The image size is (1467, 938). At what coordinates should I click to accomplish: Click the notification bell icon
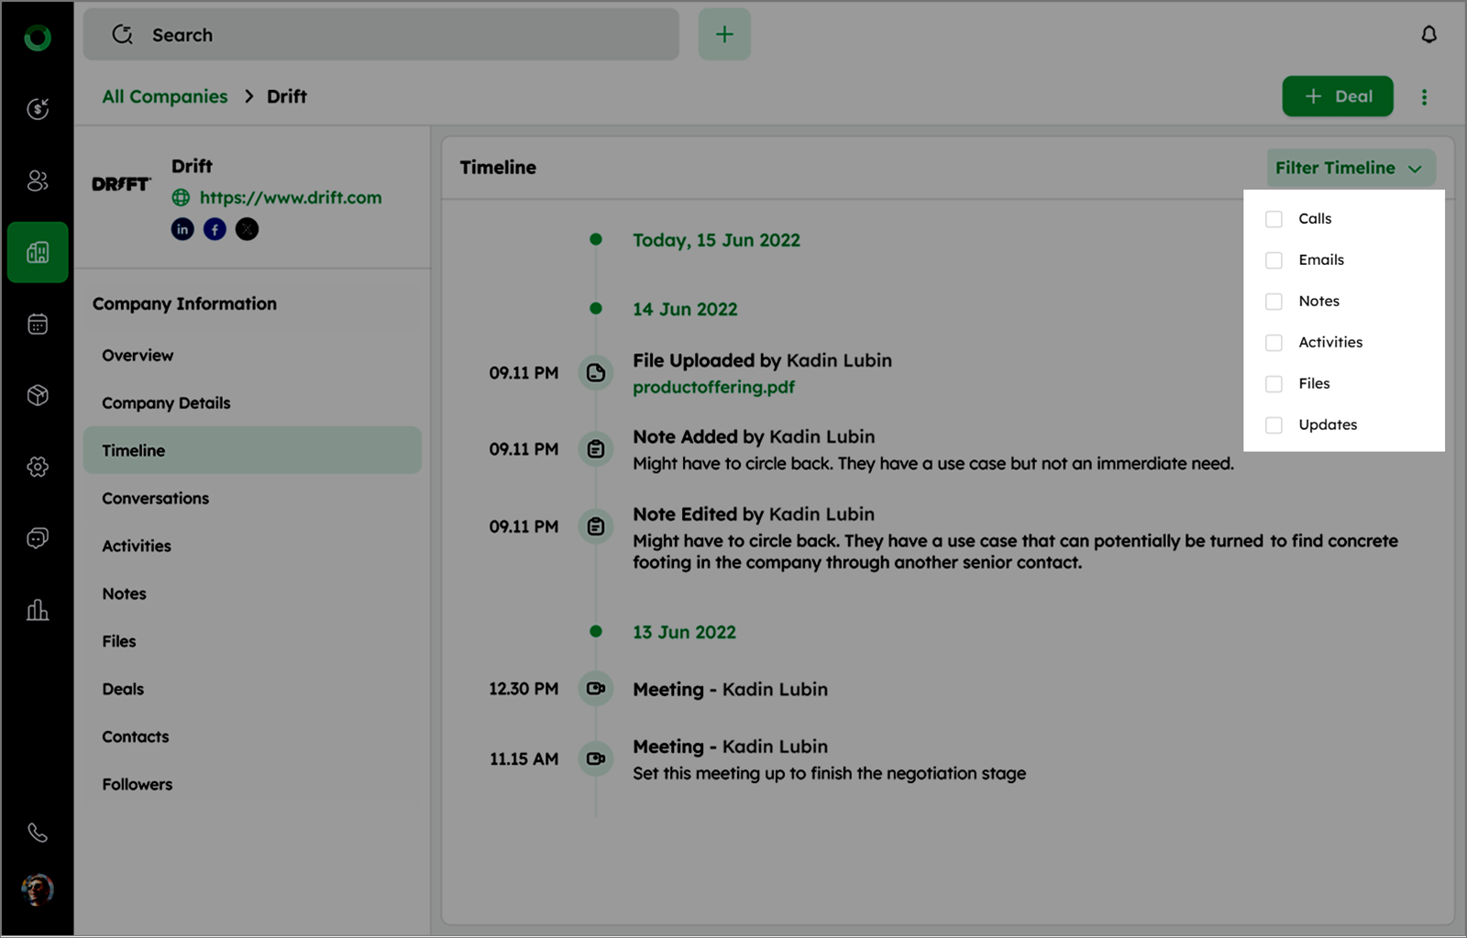(x=1428, y=35)
